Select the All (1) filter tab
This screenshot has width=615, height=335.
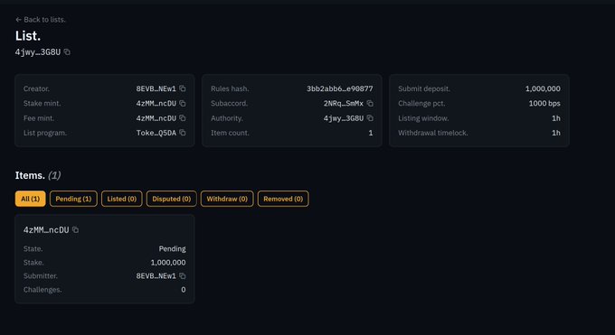point(30,199)
